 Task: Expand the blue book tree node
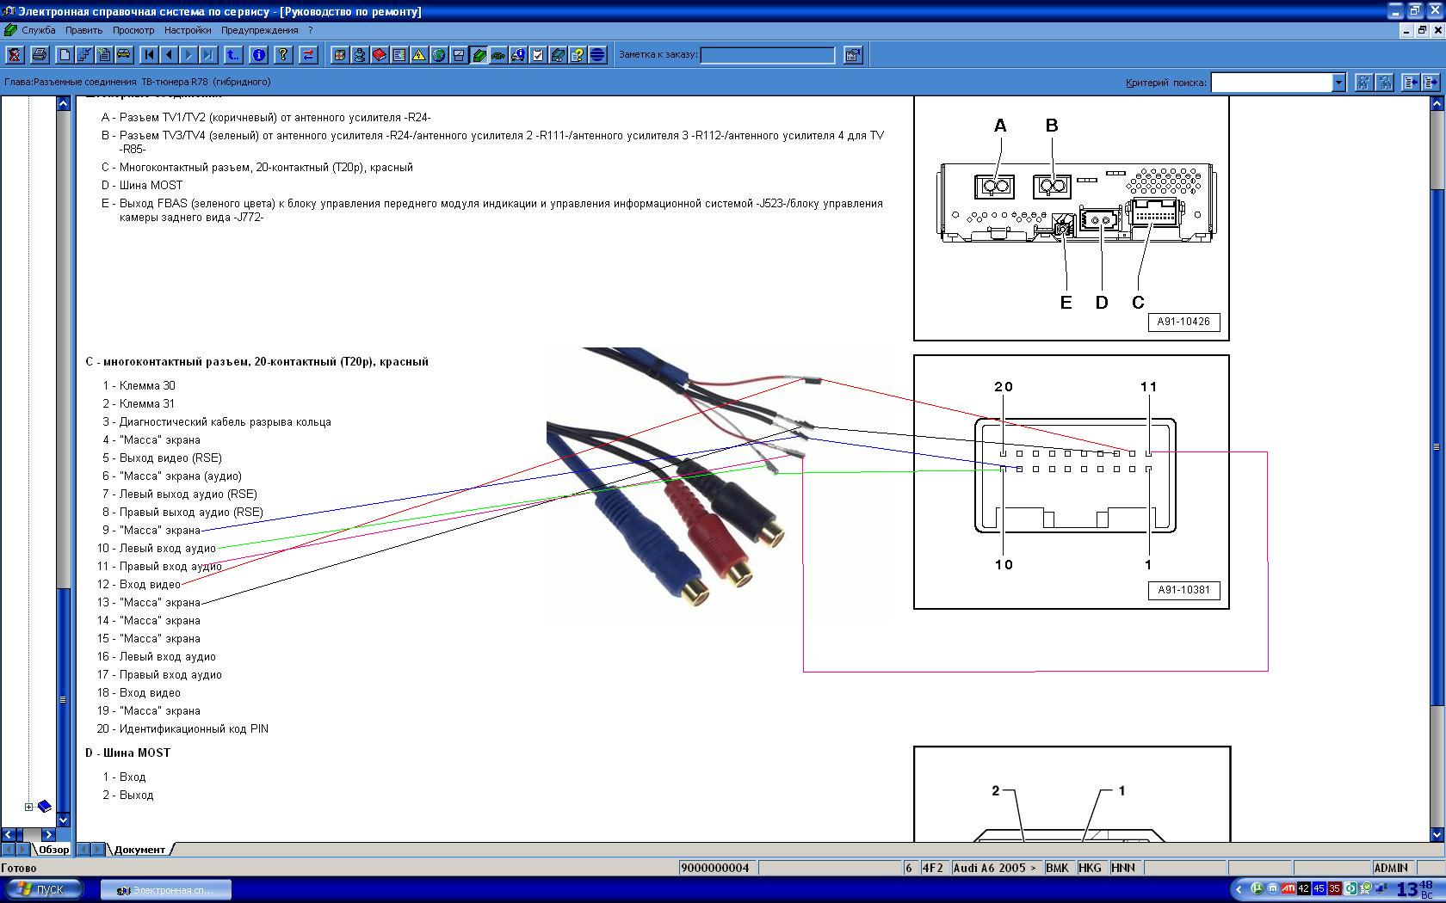click(28, 807)
